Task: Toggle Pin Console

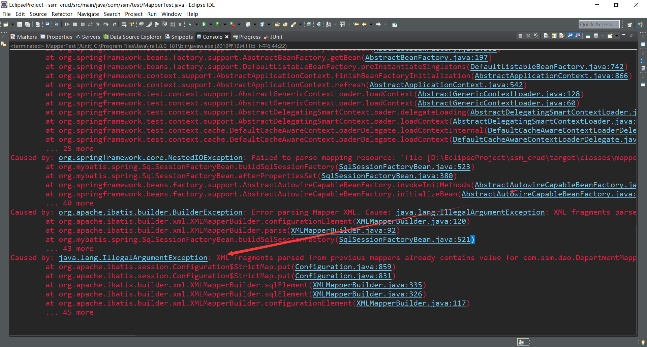Action: pos(588,36)
